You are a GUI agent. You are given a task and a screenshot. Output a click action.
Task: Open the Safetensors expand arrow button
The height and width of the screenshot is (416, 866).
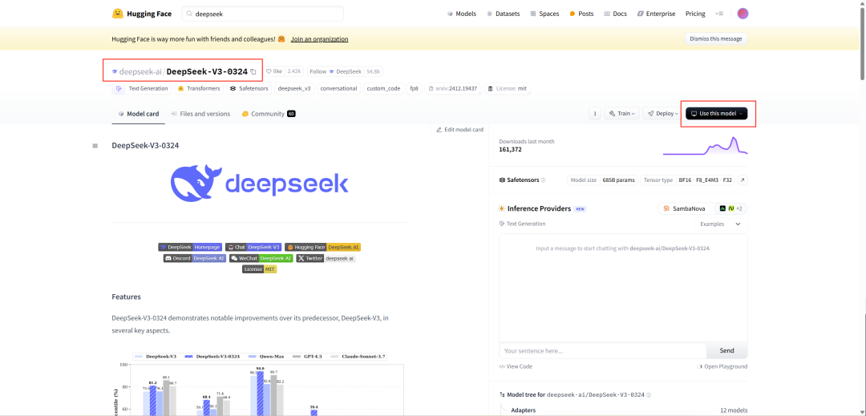[743, 180]
